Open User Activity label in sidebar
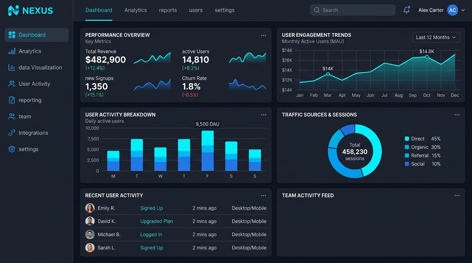 34,84
